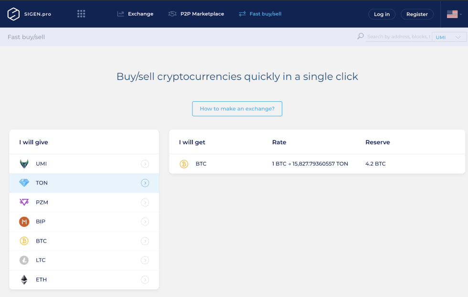Expand the BTC give-row arrow
Viewport: 468px width, 297px height.
pyautogui.click(x=145, y=241)
